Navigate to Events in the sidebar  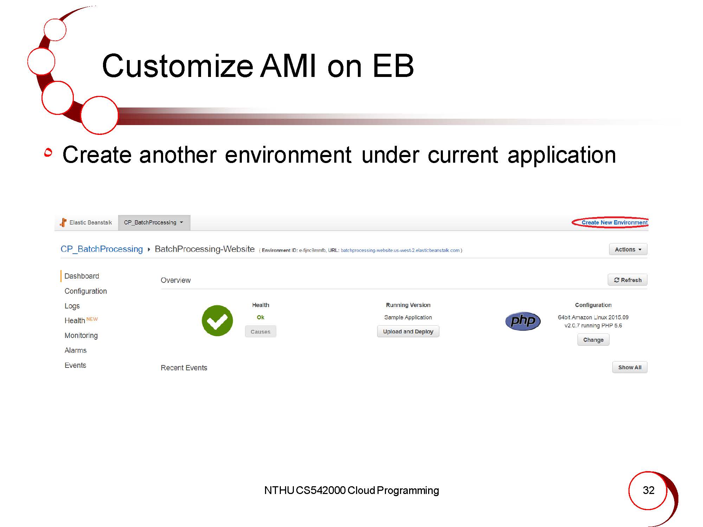pos(75,365)
